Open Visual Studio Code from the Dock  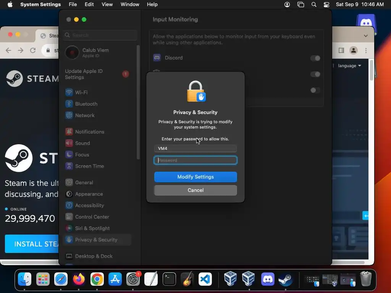[205, 279]
